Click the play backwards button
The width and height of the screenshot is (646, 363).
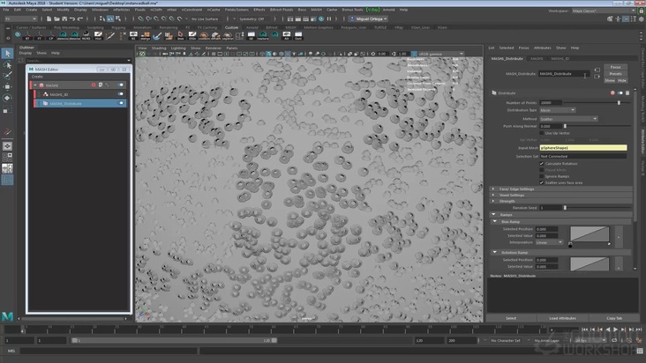pyautogui.click(x=608, y=330)
